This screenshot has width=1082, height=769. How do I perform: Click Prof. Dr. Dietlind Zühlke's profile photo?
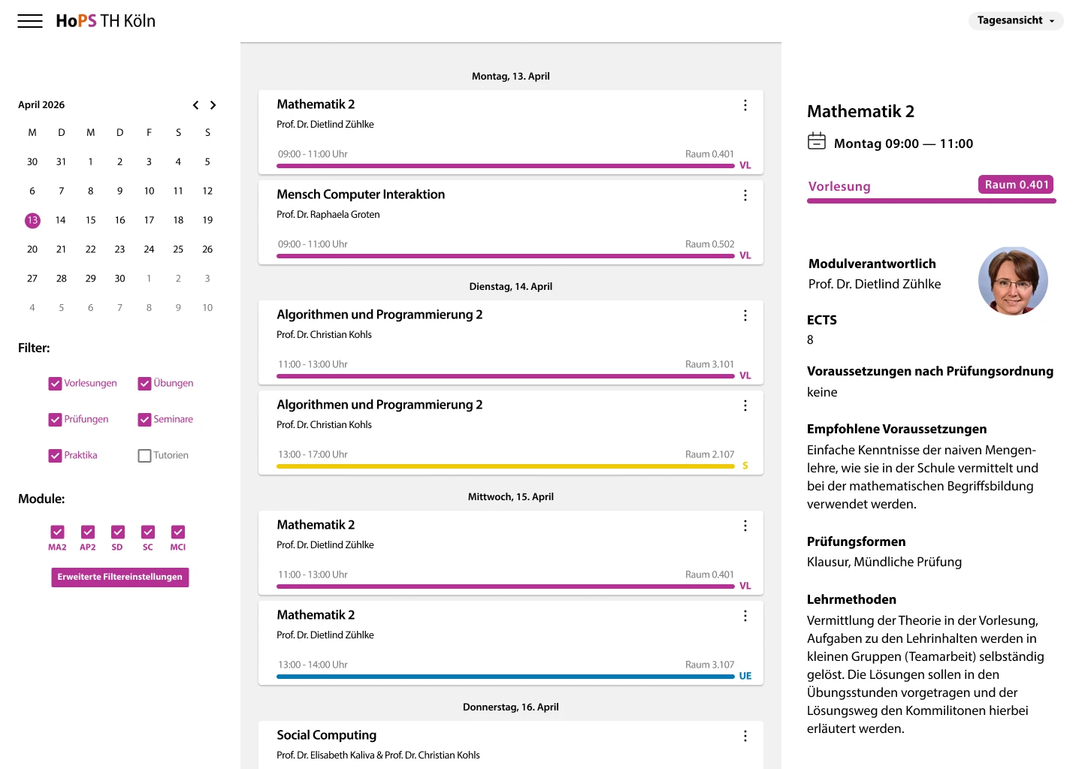click(1013, 281)
